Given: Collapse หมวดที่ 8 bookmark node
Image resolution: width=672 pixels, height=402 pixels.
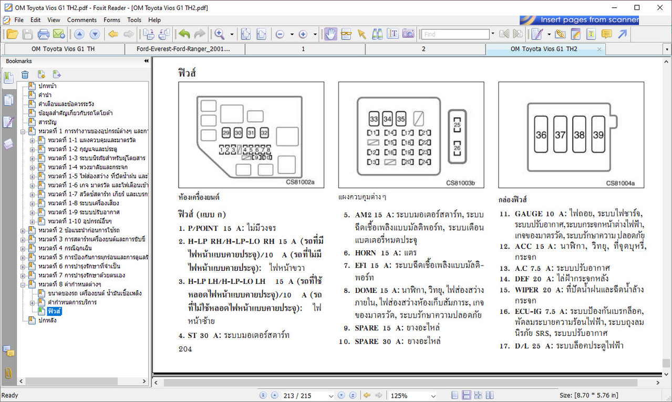Looking at the screenshot, I should click(x=23, y=284).
